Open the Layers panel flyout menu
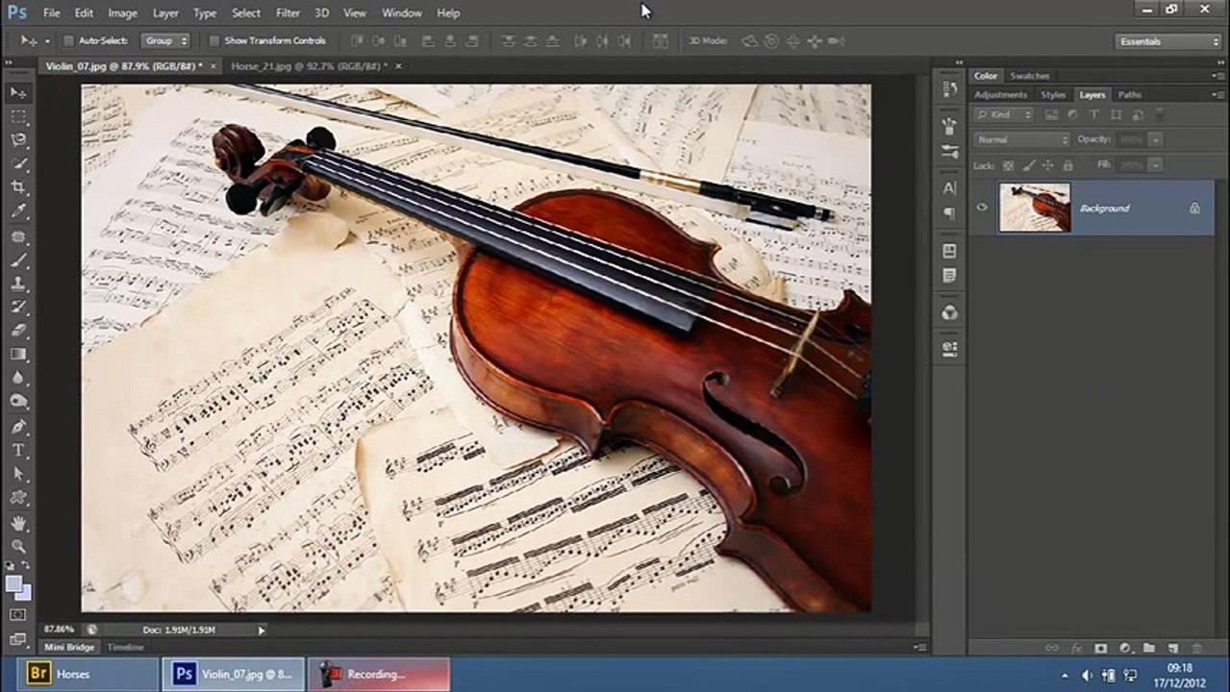 click(1217, 95)
